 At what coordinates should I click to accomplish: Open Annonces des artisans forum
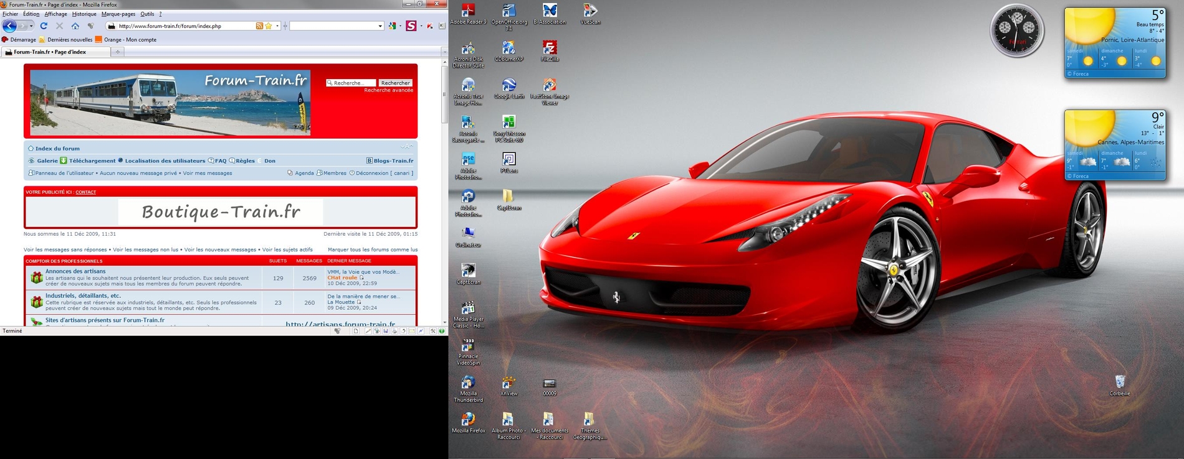tap(75, 271)
